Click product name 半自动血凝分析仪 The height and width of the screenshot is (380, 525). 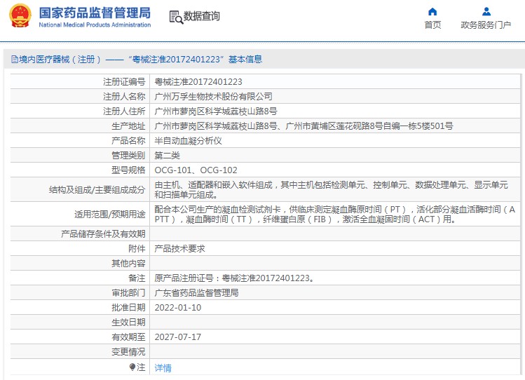(x=188, y=140)
